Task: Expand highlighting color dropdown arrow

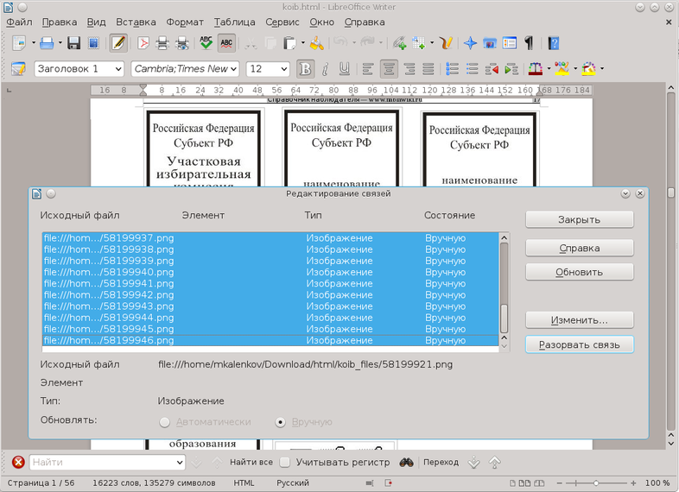Action: click(x=575, y=68)
